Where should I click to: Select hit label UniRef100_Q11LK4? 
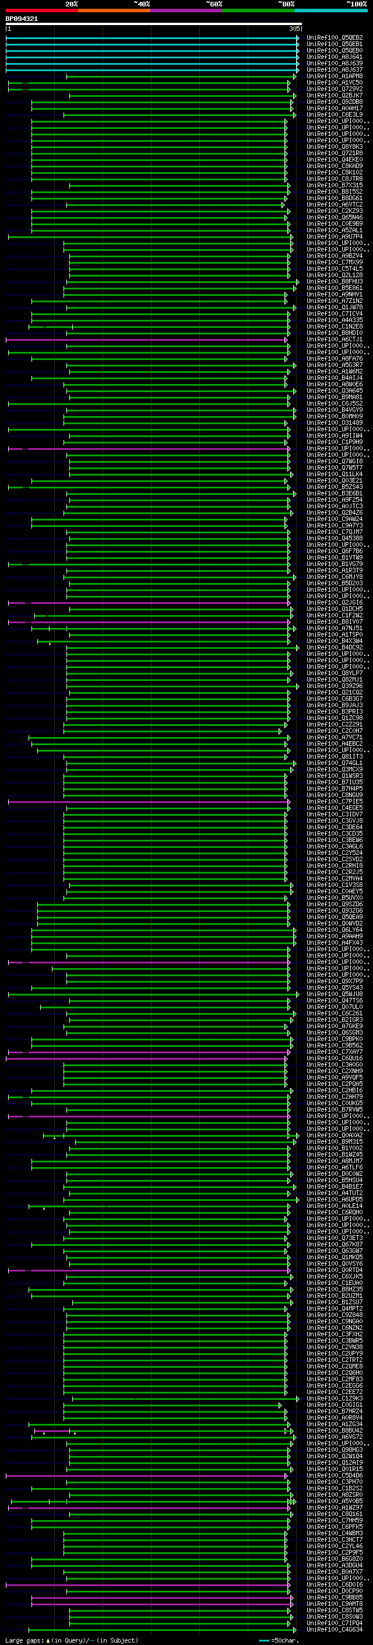click(x=335, y=474)
